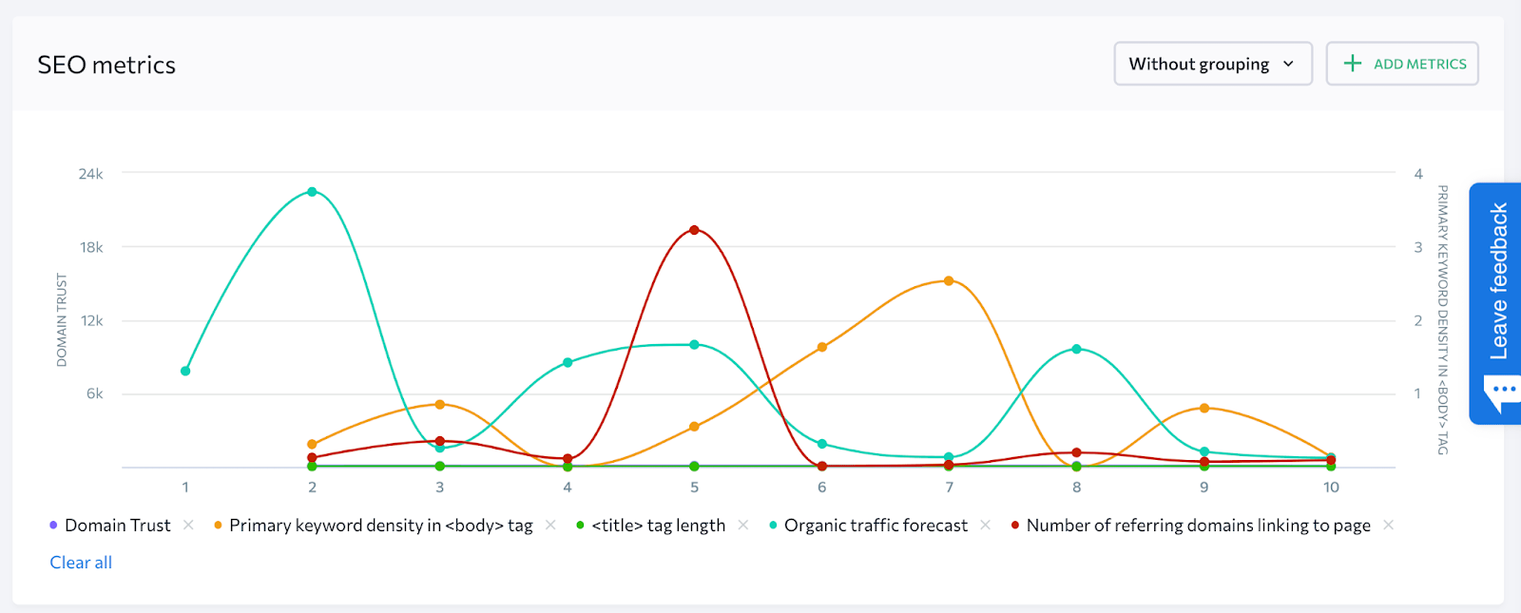
Task: Remove the Number of referring domains metric
Action: pos(1388,524)
